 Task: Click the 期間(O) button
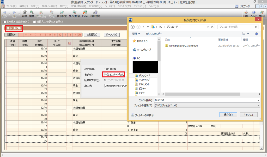[x=11, y=35]
